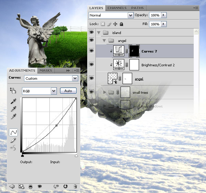Screen dimensions: 206x193
Task: Open the Curves Custom preset dropdown
Action: [75, 78]
